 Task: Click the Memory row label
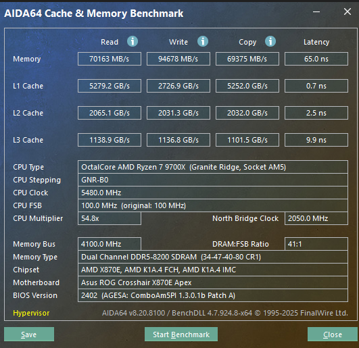(x=27, y=59)
